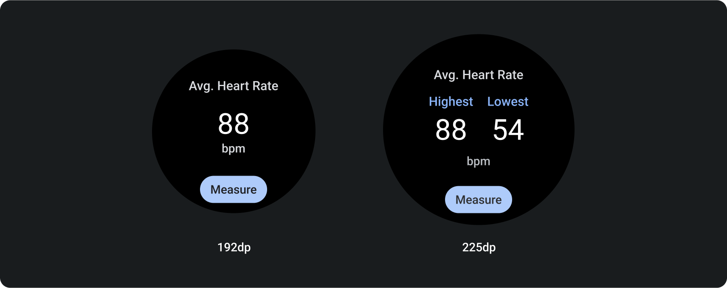Click the digit 4 in the lowest reading
Viewport: 727px width, 288px height.
[516, 130]
